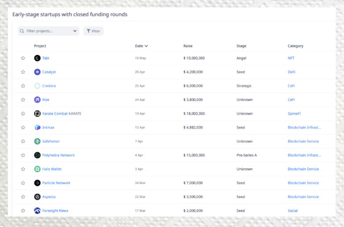Click the Intmax project logo icon
The height and width of the screenshot is (227, 344).
click(x=37, y=127)
